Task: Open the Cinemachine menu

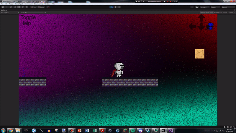Action: 38,4
